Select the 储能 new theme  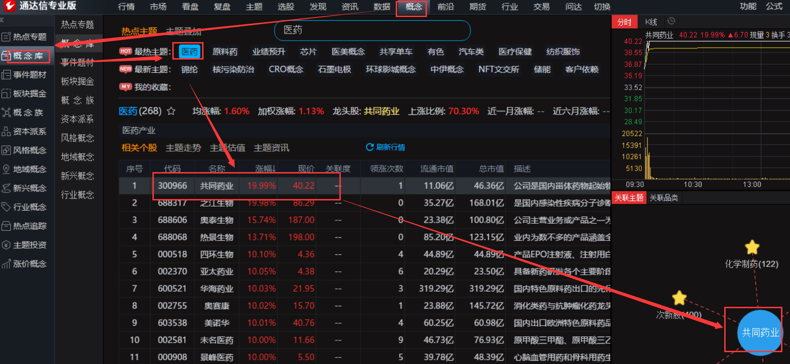(542, 69)
